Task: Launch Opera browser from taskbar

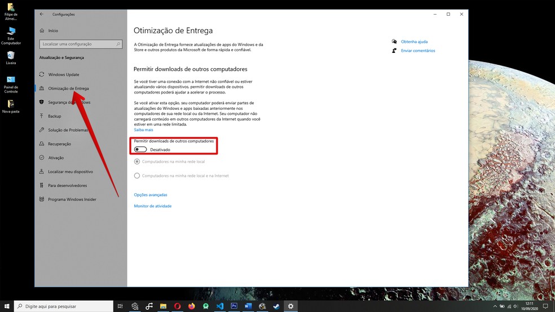Action: tap(177, 306)
